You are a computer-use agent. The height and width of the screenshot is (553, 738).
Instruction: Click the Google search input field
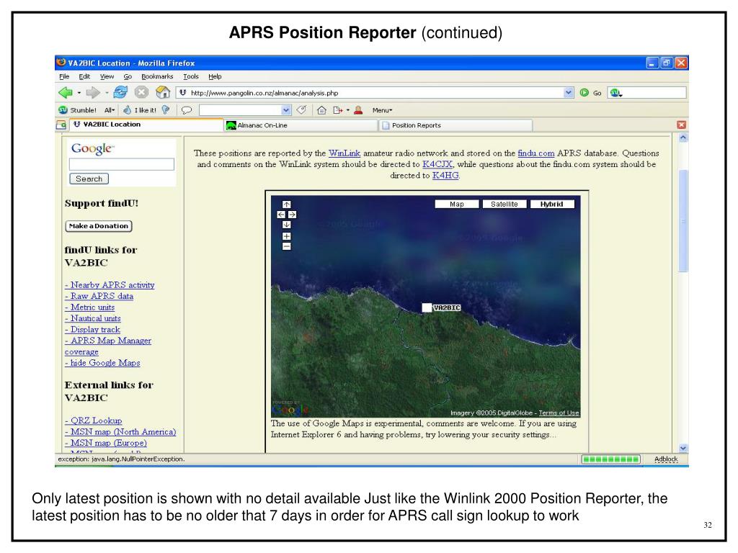pyautogui.click(x=121, y=164)
